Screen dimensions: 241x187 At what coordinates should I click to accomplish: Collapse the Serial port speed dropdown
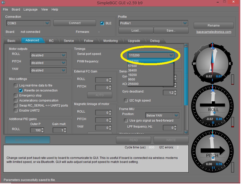point(171,55)
